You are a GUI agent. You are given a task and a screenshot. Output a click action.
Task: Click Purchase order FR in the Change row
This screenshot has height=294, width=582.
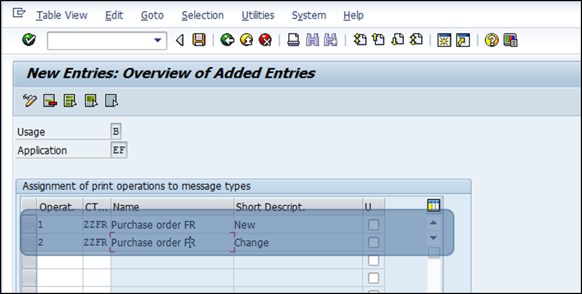pyautogui.click(x=172, y=242)
